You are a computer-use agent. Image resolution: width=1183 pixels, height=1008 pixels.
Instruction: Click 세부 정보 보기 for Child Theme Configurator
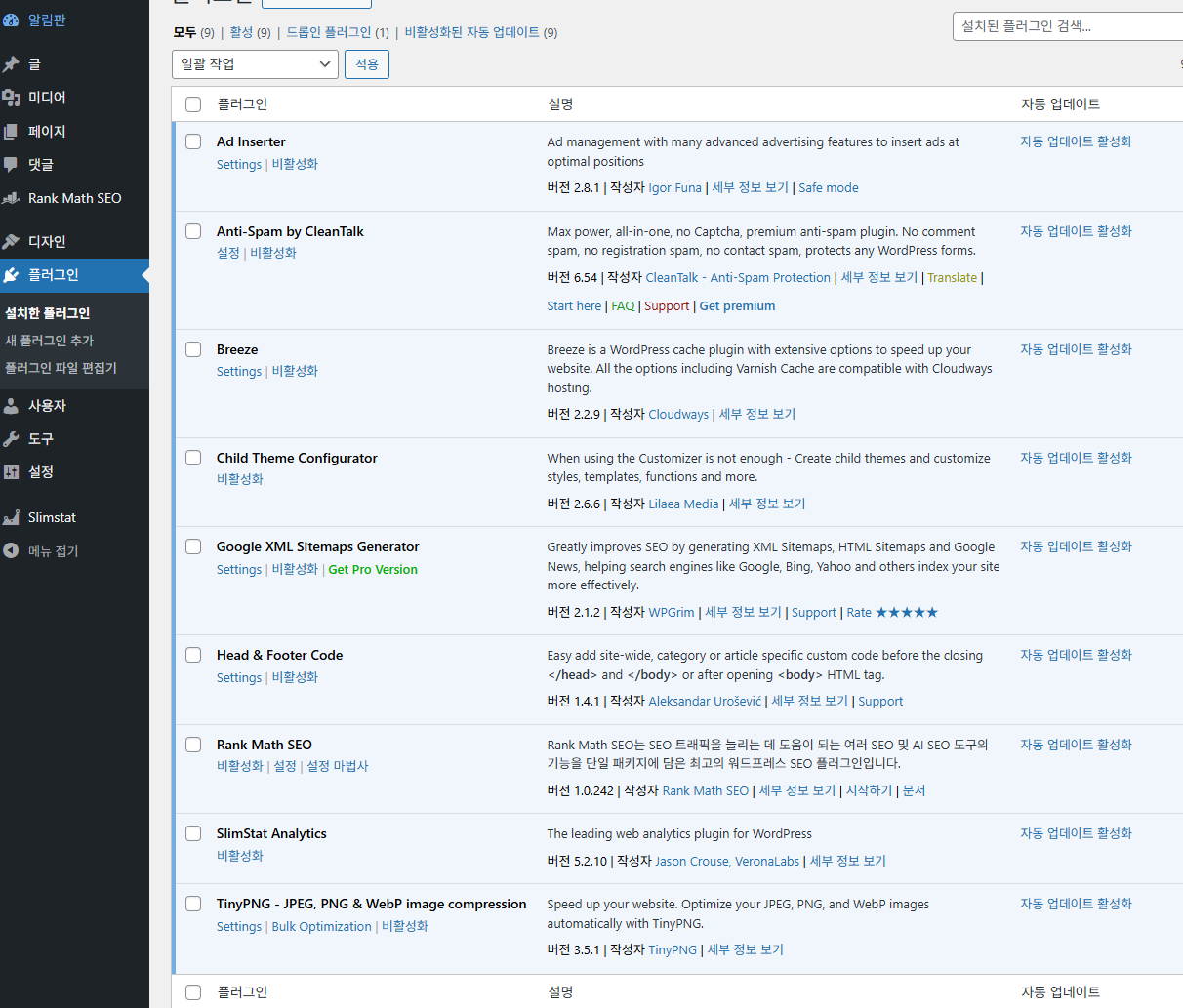pos(767,504)
